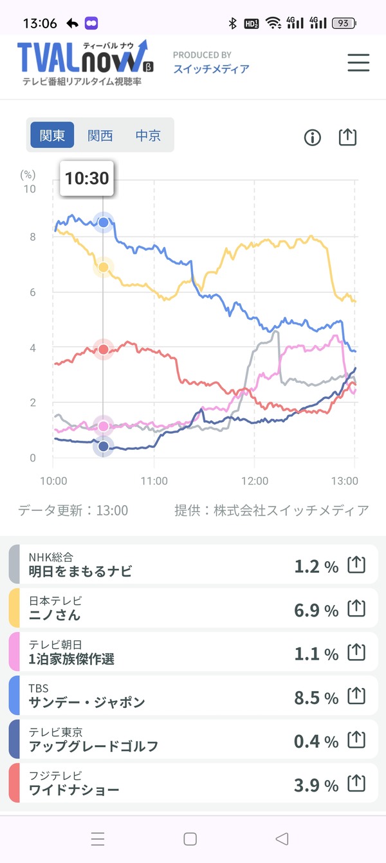Tap the share icon above the chart
The height and width of the screenshot is (863, 386).
click(x=347, y=137)
